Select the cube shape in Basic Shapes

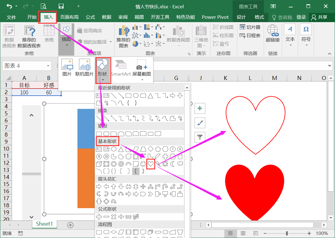click(x=99, y=164)
